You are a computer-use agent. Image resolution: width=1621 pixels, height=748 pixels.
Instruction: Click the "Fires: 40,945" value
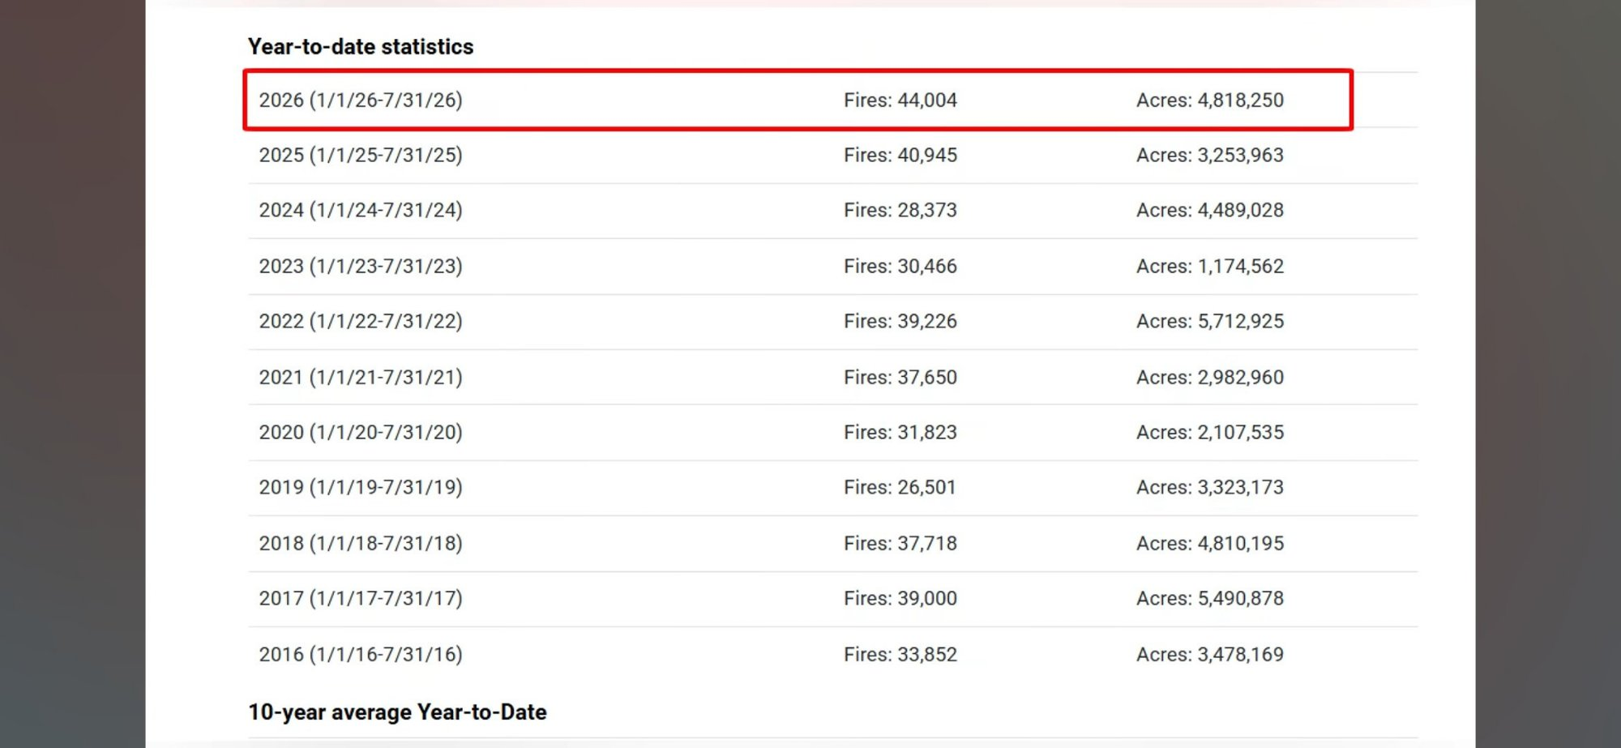tap(900, 155)
